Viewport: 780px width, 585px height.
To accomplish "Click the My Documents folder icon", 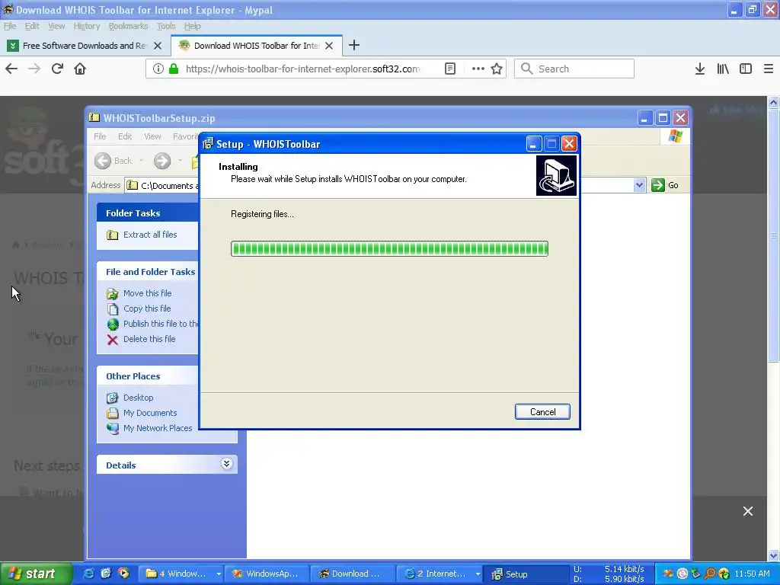I will tap(113, 414).
